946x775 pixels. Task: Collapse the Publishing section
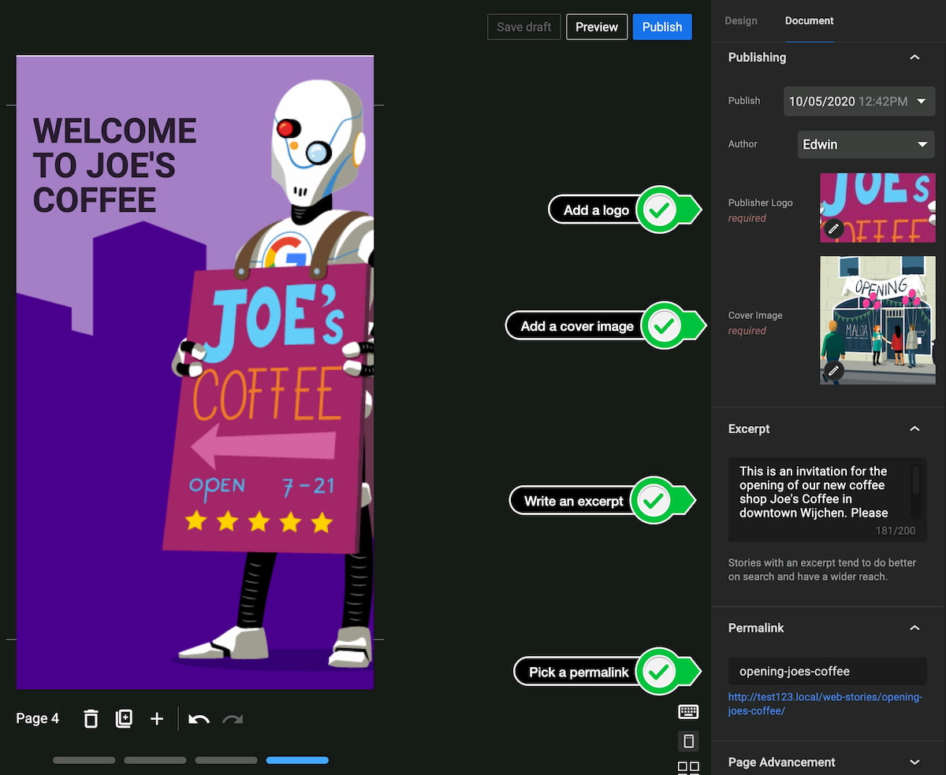(x=914, y=57)
